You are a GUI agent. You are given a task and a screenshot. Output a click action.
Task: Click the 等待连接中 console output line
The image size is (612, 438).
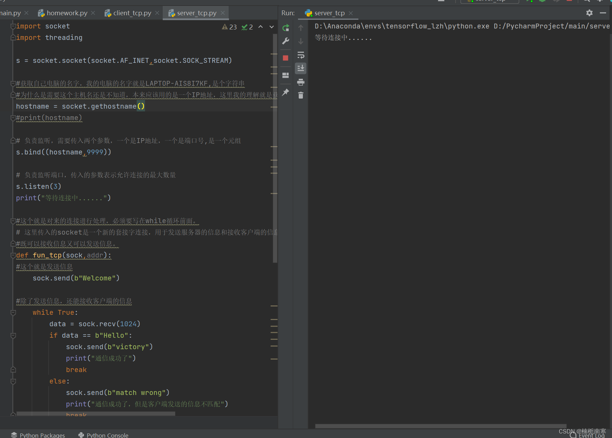click(343, 37)
